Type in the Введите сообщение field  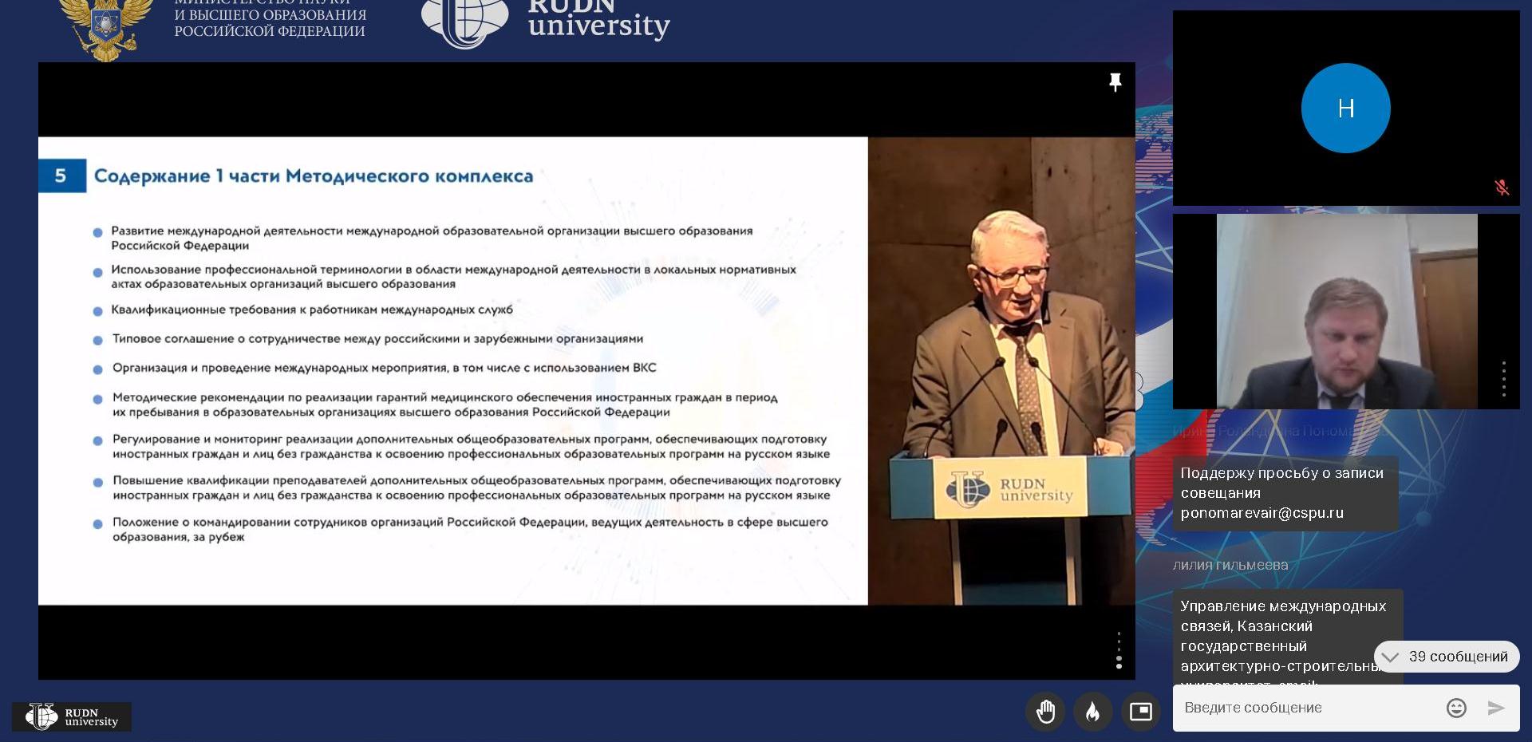point(1309,708)
